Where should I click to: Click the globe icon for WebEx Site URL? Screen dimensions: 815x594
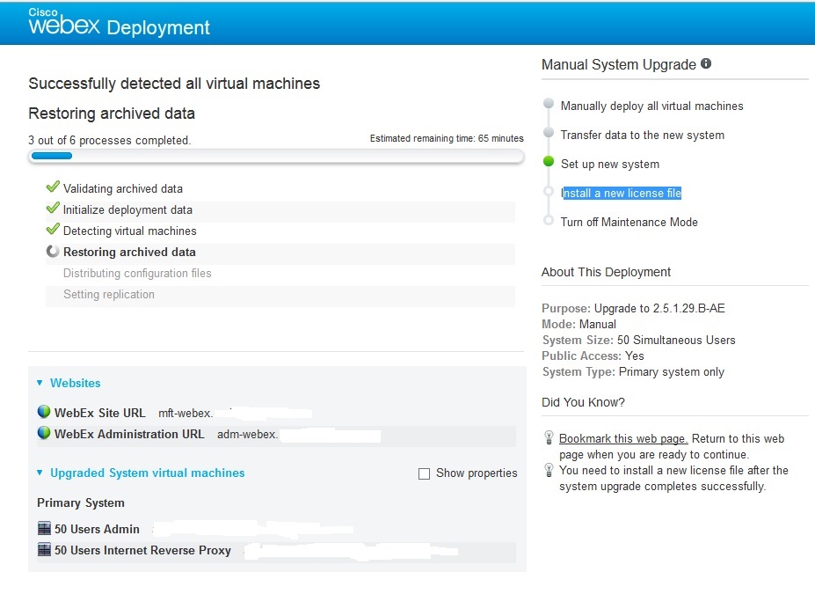pos(44,412)
